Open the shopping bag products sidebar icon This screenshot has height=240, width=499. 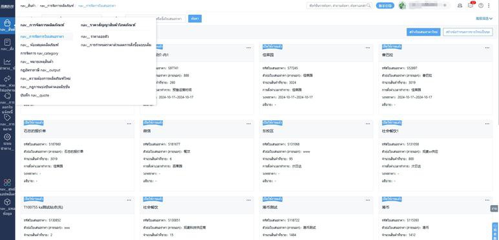[x=7, y=23]
